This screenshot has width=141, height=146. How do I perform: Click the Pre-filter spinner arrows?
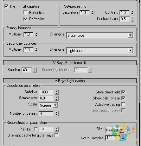57,129
